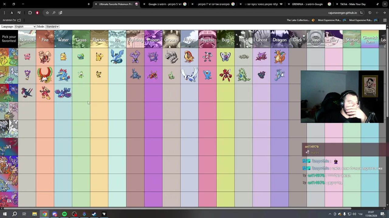Open the Language dropdown set to English
Image resolution: width=389 pixels, height=218 pixels.
[x=25, y=27]
